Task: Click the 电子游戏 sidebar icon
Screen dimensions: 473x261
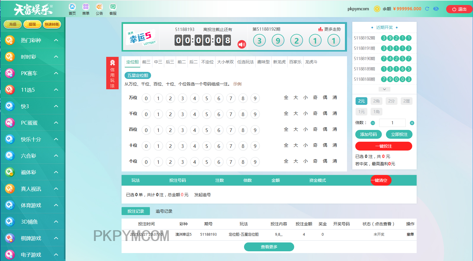Action: pos(10,255)
